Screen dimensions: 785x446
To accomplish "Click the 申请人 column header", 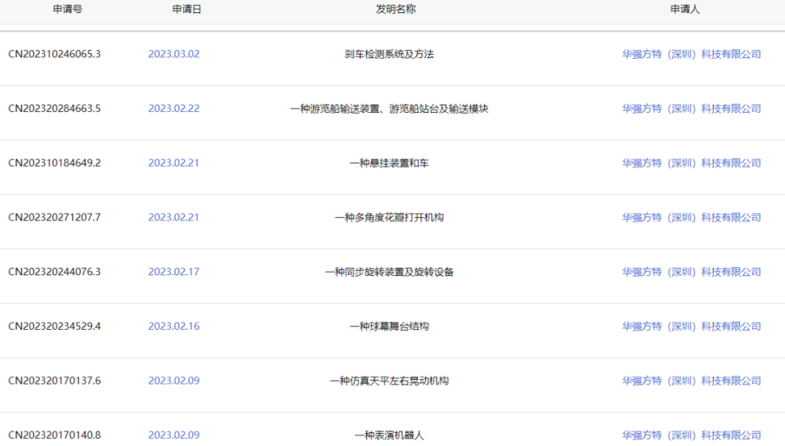I will point(685,9).
